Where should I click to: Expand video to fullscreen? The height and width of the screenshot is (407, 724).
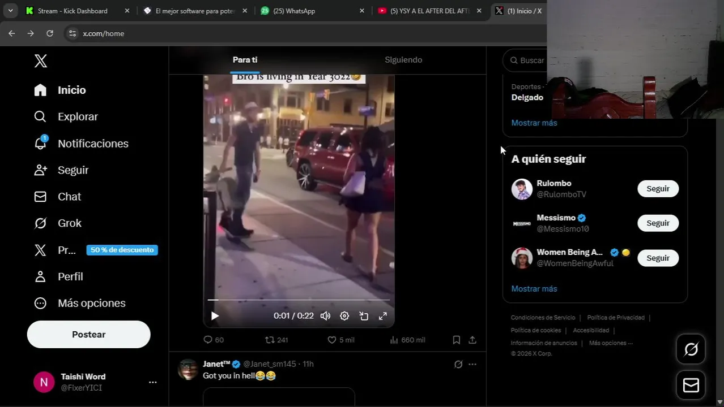(383, 316)
